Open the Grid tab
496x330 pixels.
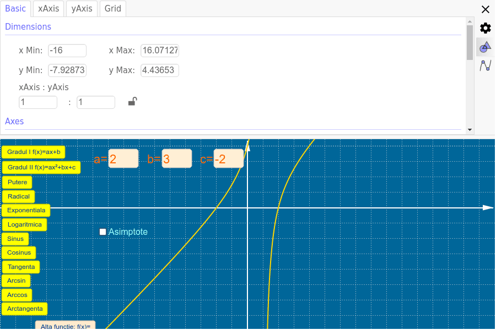point(112,8)
